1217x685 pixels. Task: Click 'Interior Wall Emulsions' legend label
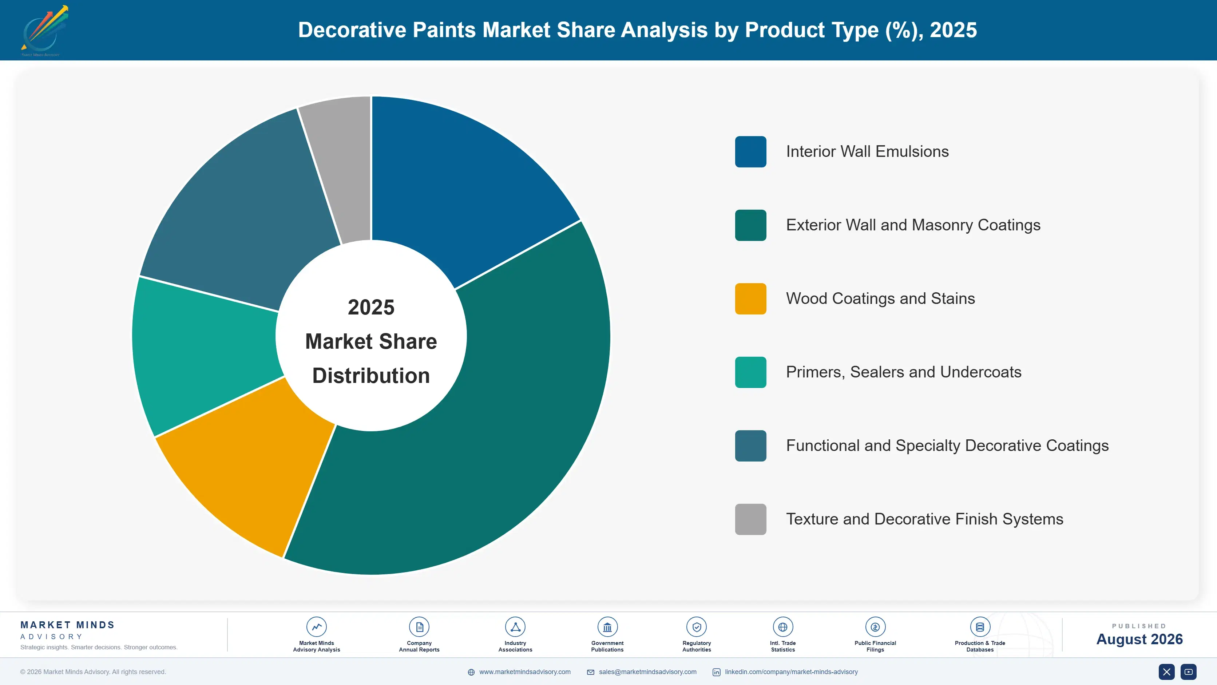[x=867, y=152]
